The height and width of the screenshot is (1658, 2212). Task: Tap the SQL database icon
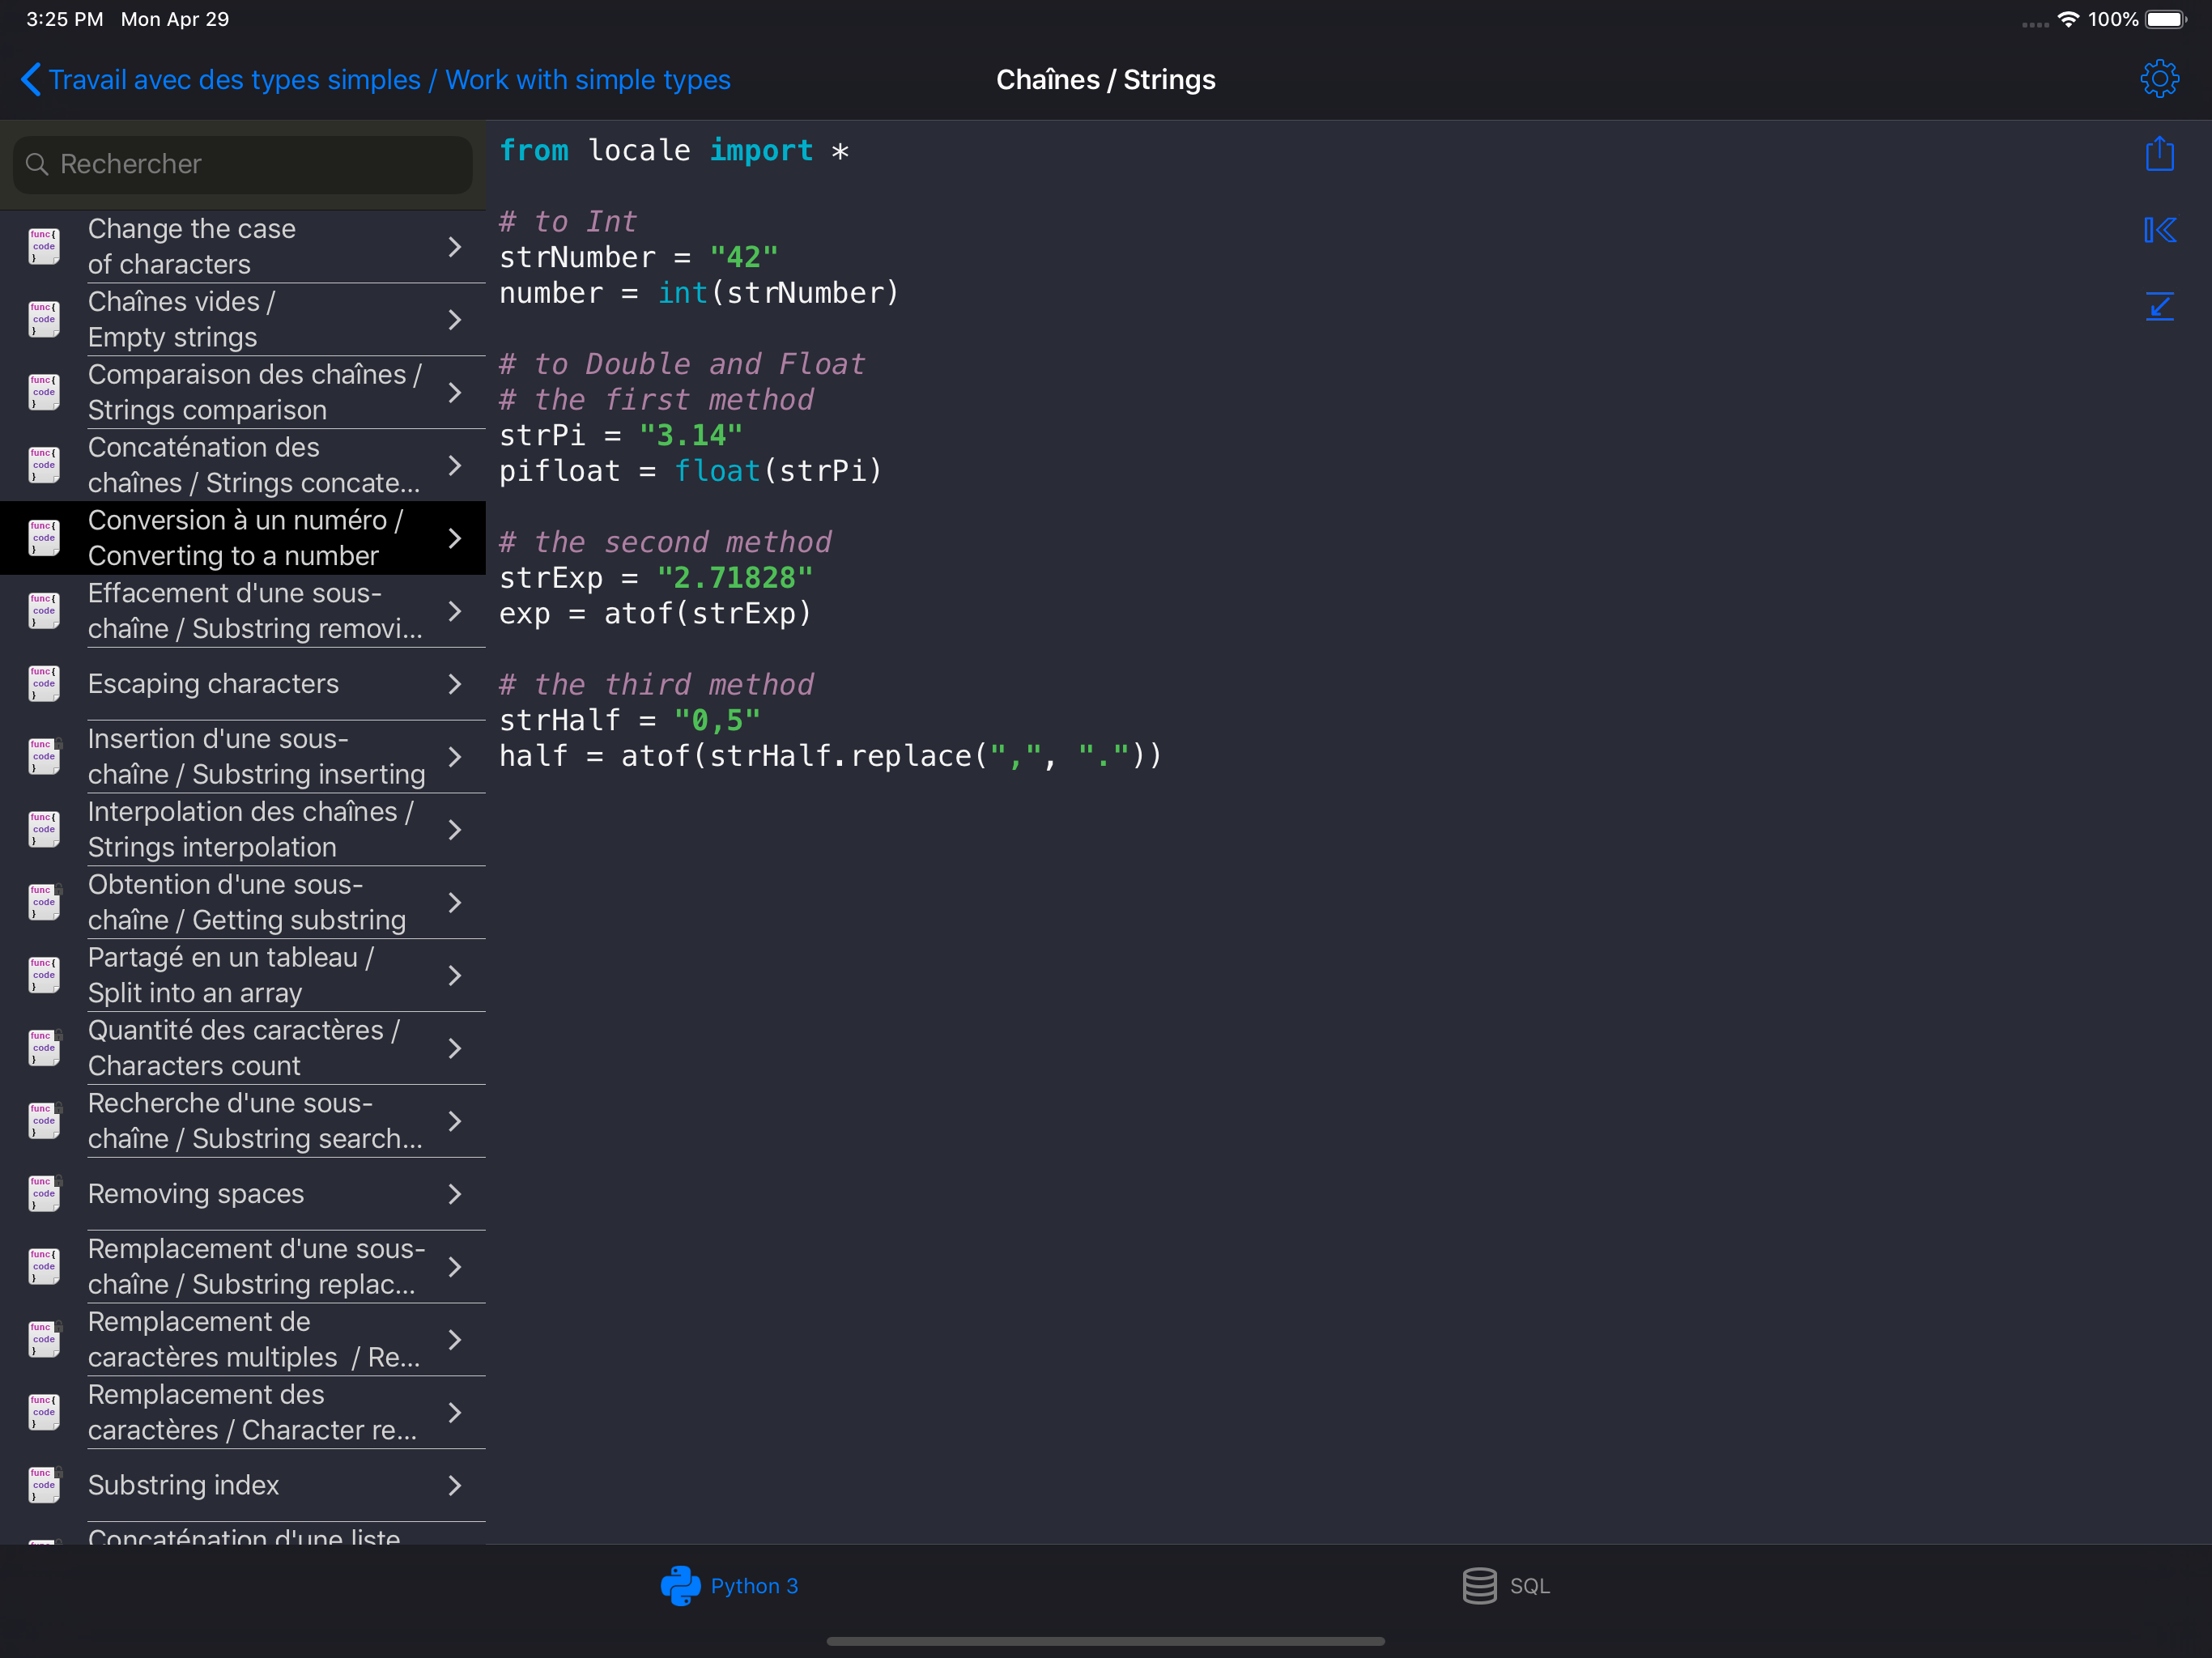(1479, 1585)
